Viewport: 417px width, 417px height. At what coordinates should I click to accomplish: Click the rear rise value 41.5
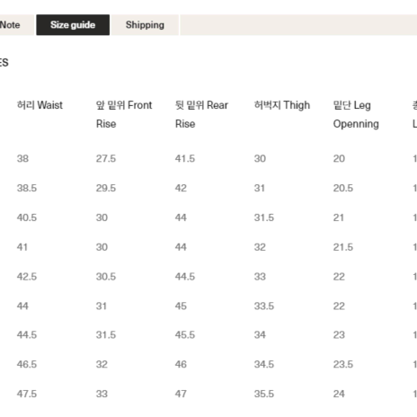pyautogui.click(x=185, y=158)
